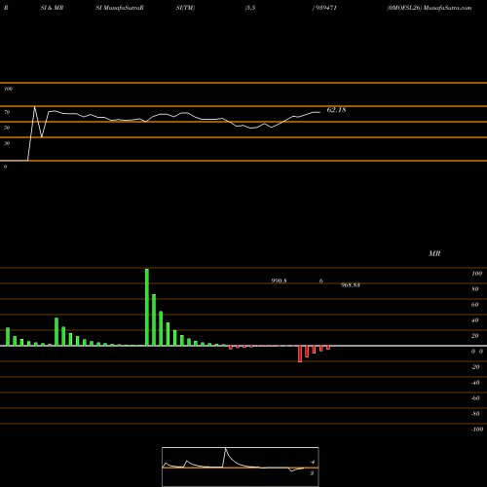The width and height of the screenshot is (487, 487).
Task: Click the 100 label on RSI axis
Action: pyautogui.click(x=8, y=89)
